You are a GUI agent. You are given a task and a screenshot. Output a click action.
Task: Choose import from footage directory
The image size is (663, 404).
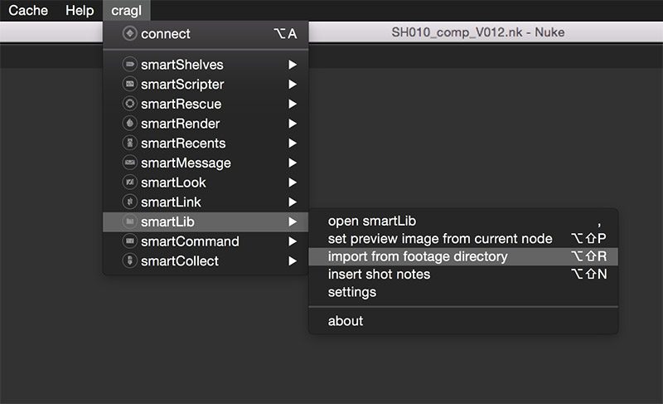pyautogui.click(x=418, y=256)
